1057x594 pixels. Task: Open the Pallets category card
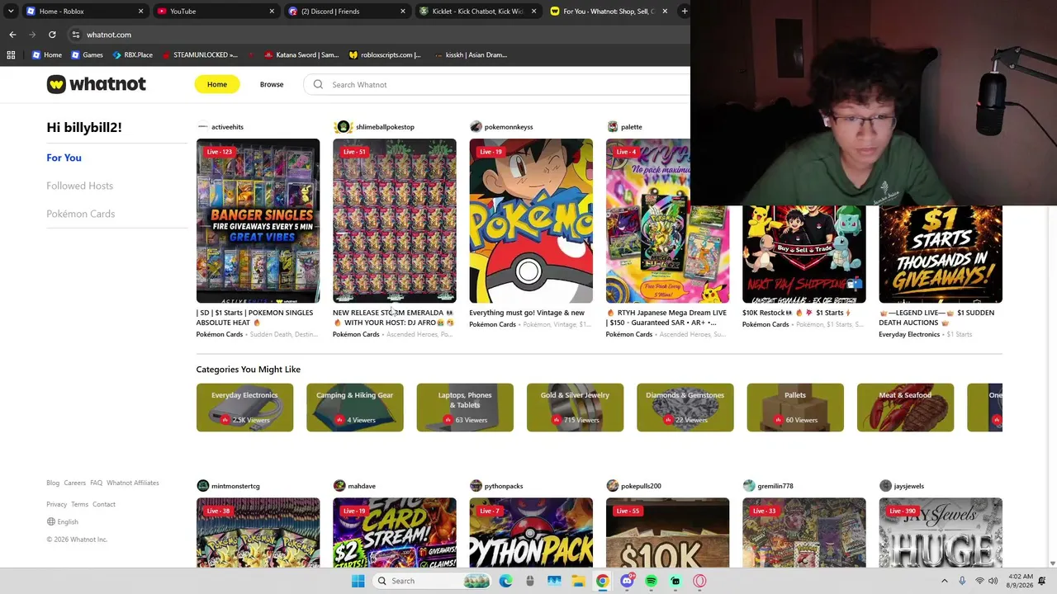point(795,408)
